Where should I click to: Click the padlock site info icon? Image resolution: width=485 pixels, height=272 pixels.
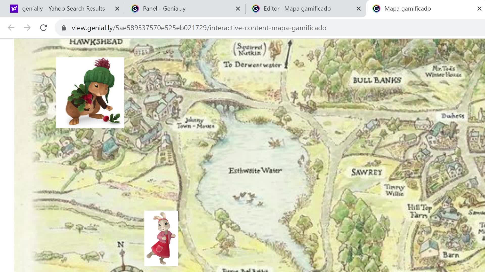64,28
